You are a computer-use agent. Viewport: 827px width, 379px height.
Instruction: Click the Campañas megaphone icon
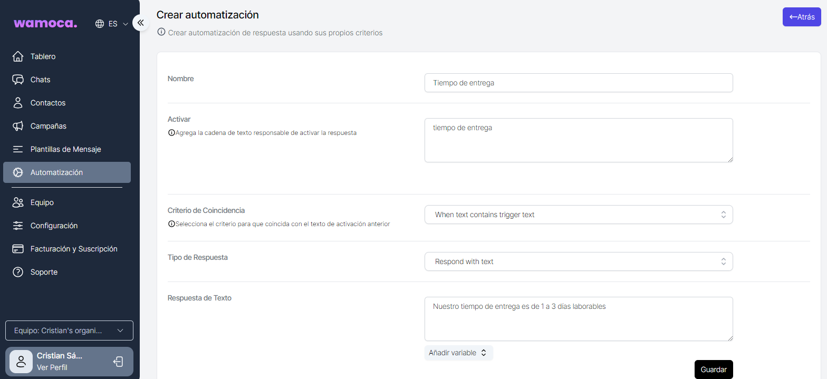(18, 126)
